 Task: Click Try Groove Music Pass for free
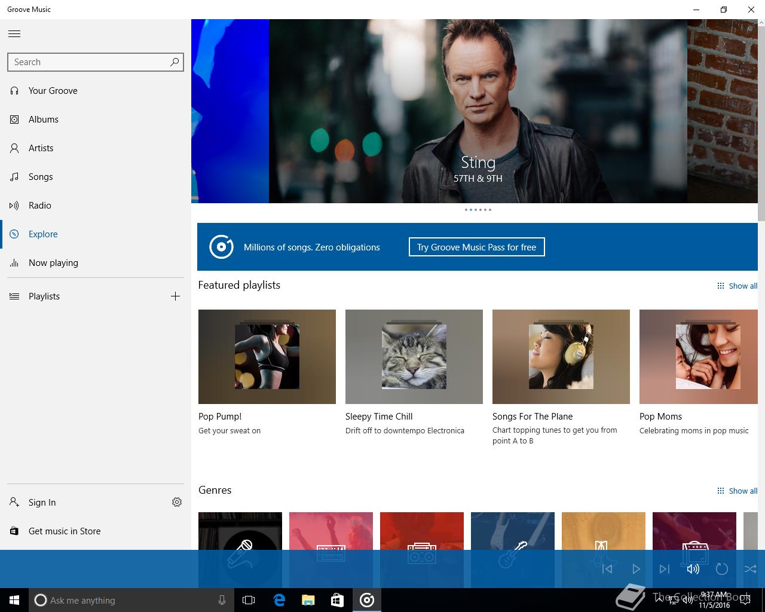(x=476, y=247)
